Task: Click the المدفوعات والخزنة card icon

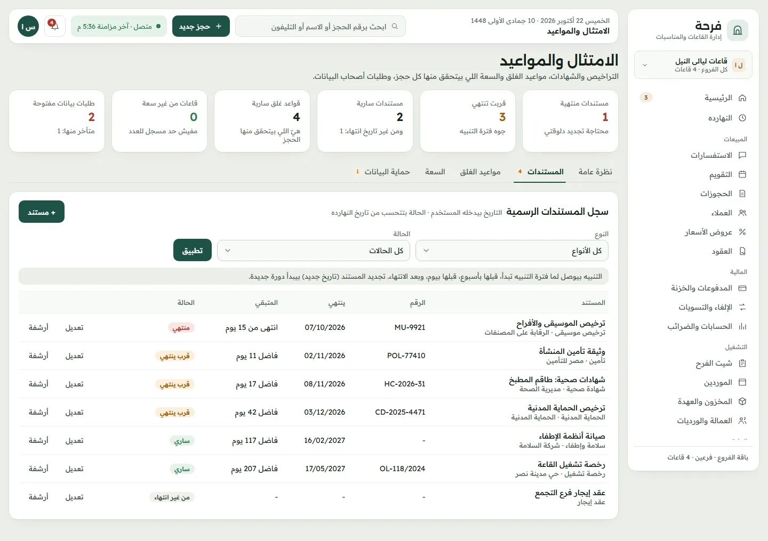Action: click(742, 288)
